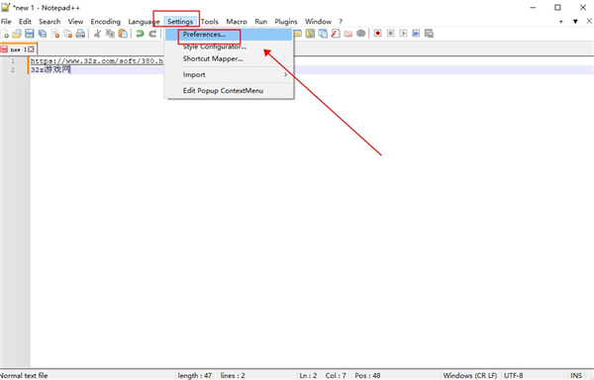Open the ? help menu
This screenshot has width=594, height=380.
tap(341, 22)
